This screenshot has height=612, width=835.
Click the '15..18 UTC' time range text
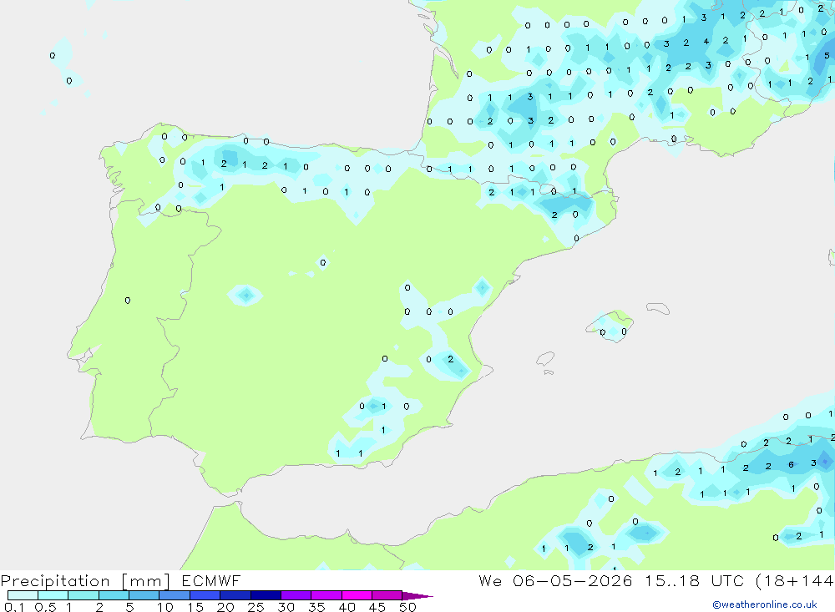(695, 580)
